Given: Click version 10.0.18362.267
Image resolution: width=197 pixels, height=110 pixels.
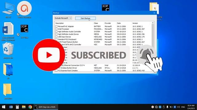Looking at the screenshot, I should tap(139, 42).
